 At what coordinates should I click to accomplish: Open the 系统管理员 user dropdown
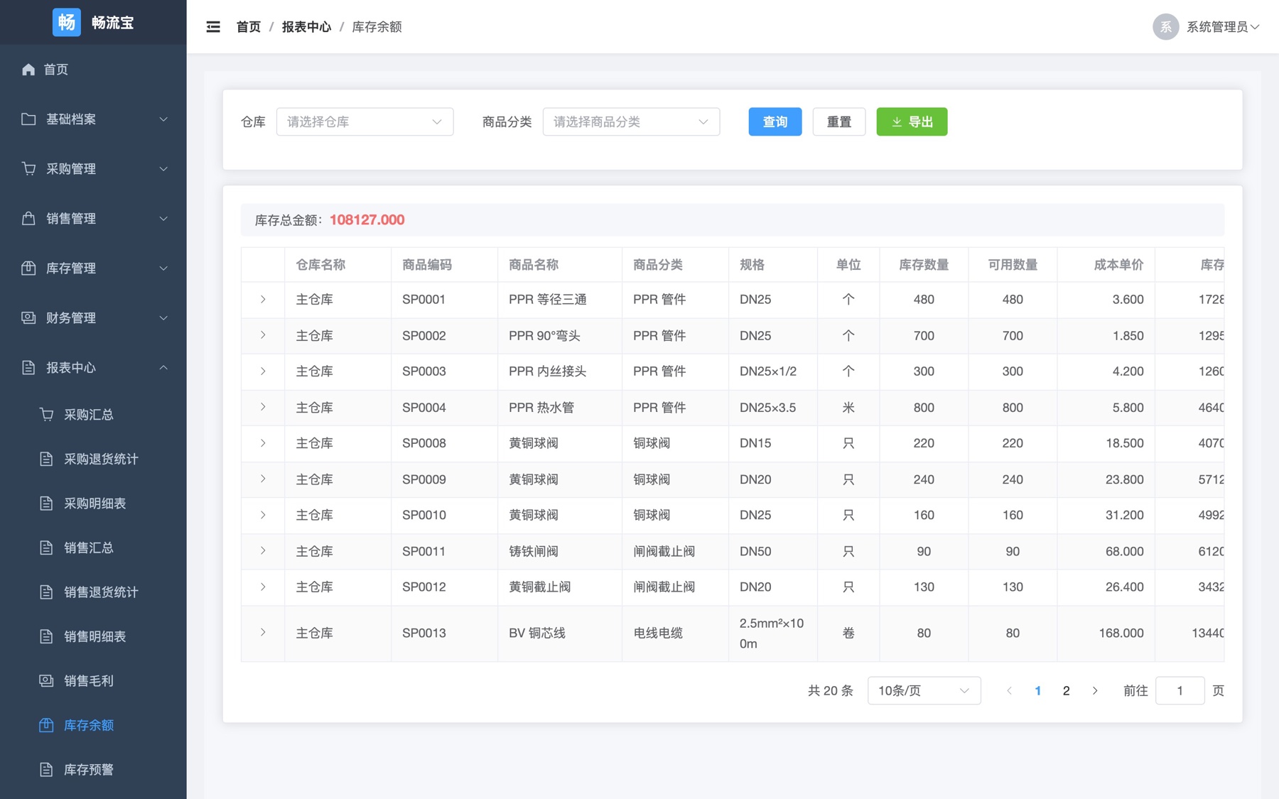pyautogui.click(x=1207, y=27)
